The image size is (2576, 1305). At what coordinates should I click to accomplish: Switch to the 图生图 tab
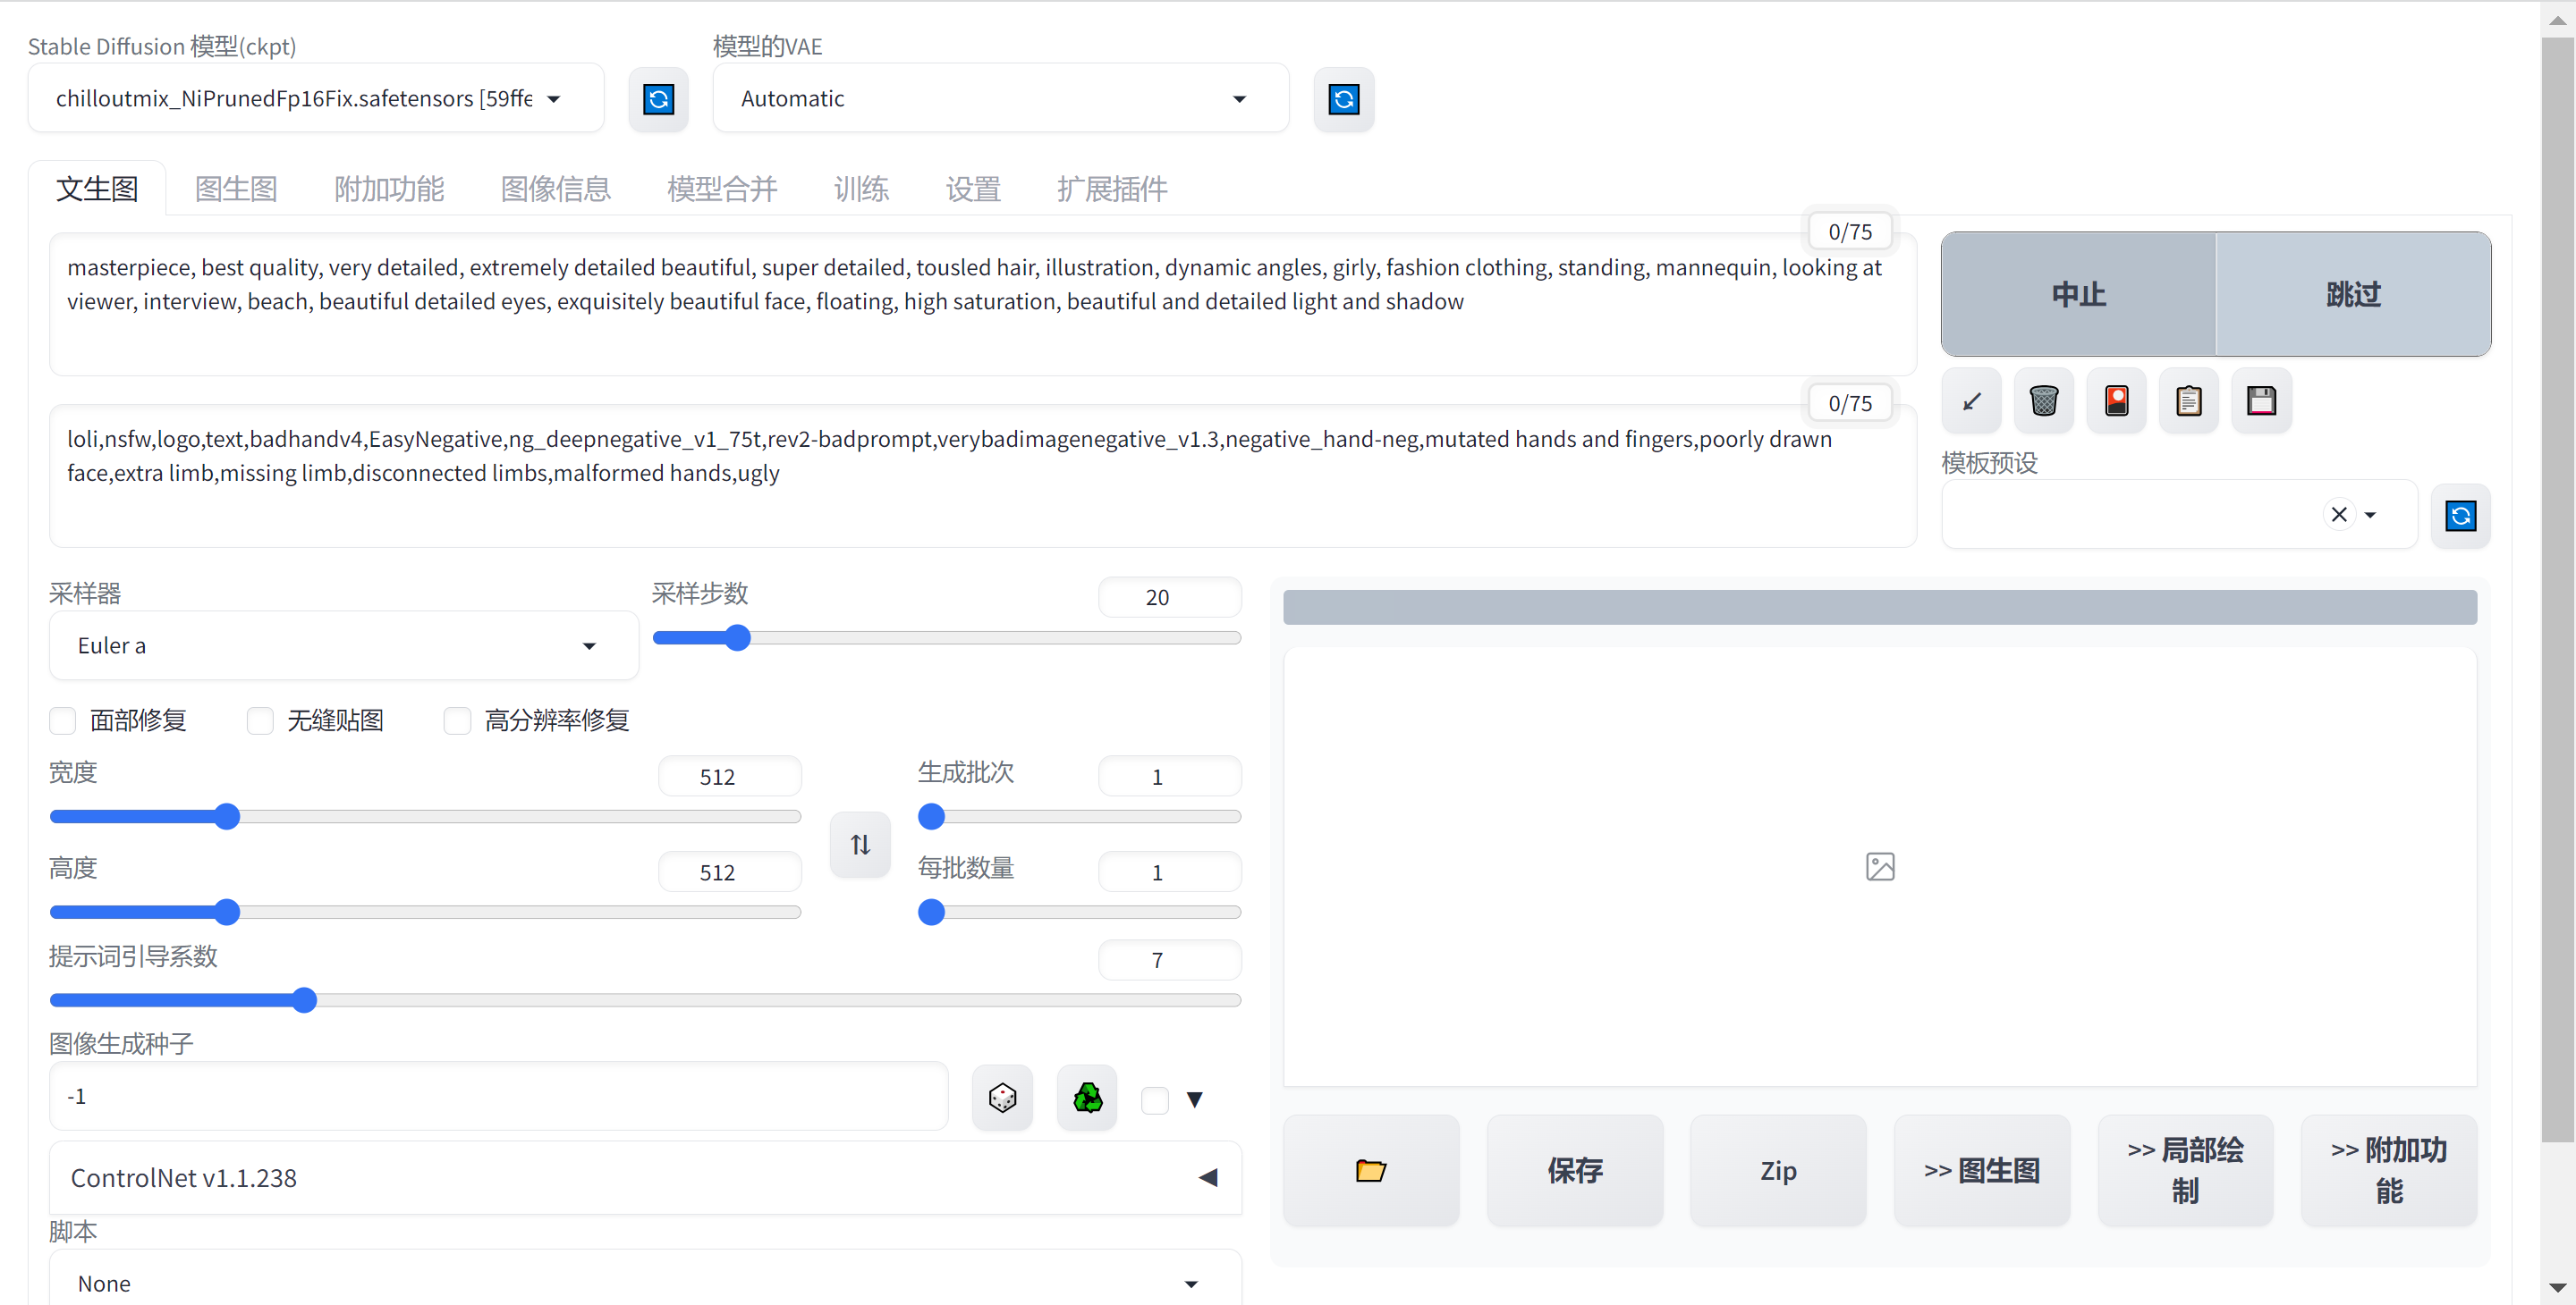[x=236, y=189]
